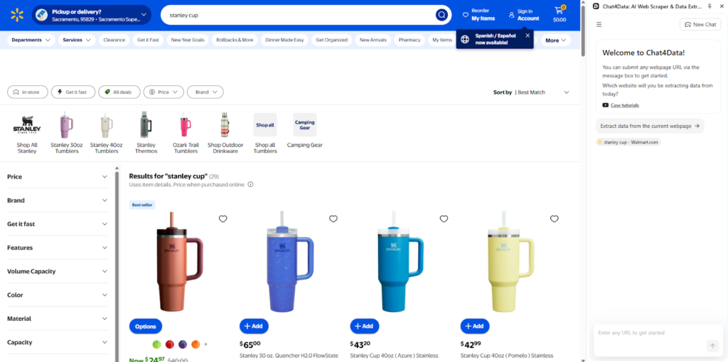
Task: Open Chat4Data hamburger menu
Action: (x=599, y=24)
